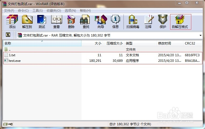Viewport: 205px width, 129px height.
Task: Click CRC32 value 6816FFC3
Action: pyautogui.click(x=192, y=55)
